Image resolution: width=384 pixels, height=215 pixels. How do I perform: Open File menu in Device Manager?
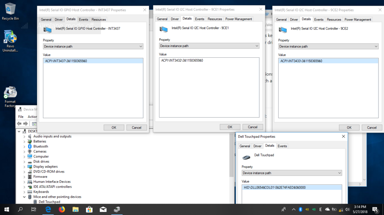[21, 117]
